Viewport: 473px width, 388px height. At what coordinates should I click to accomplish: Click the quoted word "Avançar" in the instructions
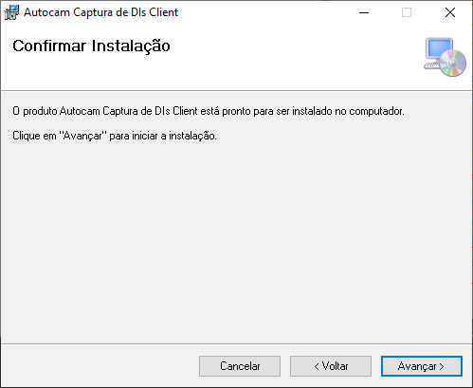pyautogui.click(x=82, y=136)
